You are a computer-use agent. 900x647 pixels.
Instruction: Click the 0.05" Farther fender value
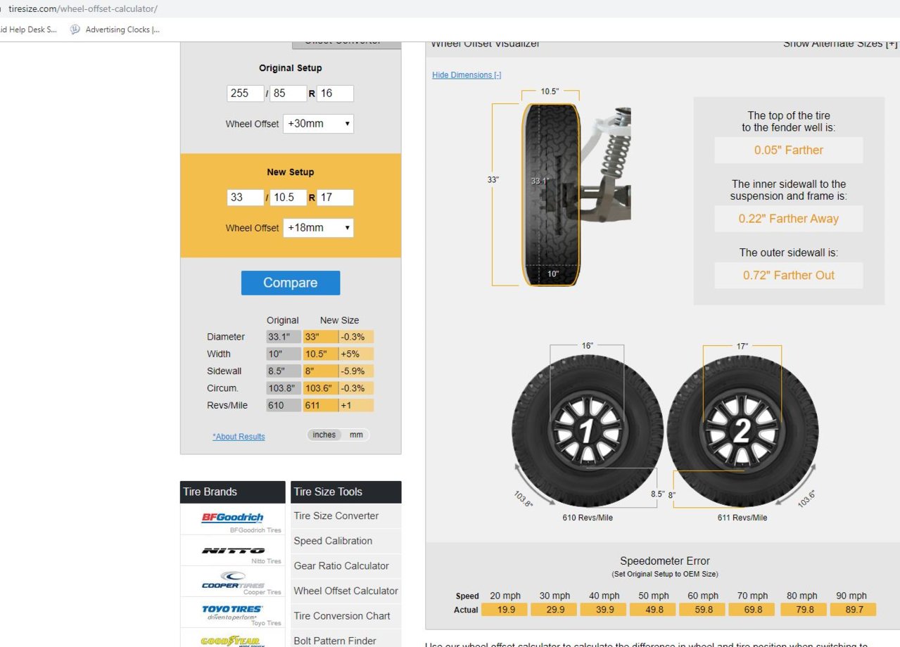tap(789, 150)
